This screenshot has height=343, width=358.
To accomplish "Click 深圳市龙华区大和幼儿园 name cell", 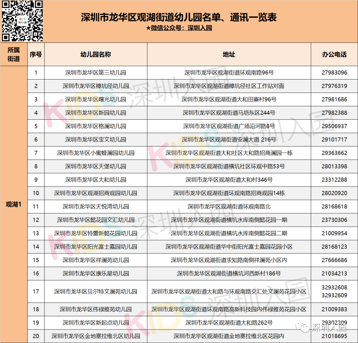I will click(96, 180).
